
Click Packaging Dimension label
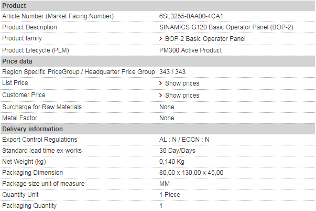tap(32, 173)
